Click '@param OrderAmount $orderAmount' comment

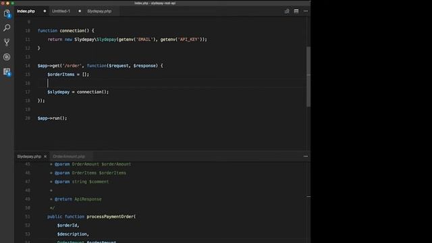point(92,164)
